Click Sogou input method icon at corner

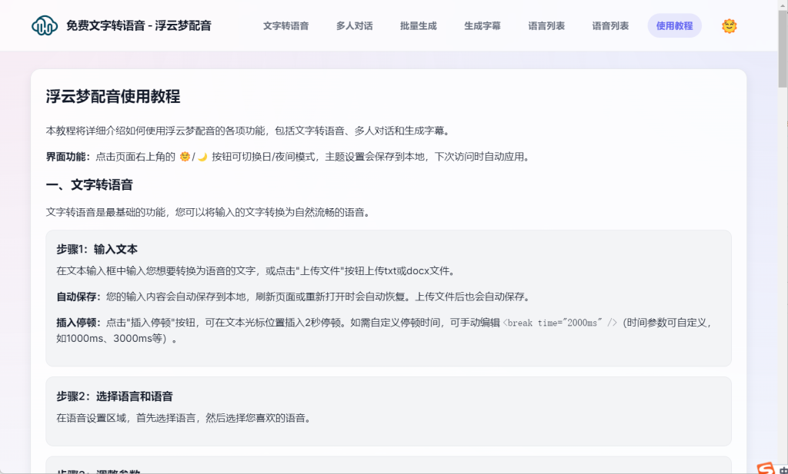tap(766, 468)
